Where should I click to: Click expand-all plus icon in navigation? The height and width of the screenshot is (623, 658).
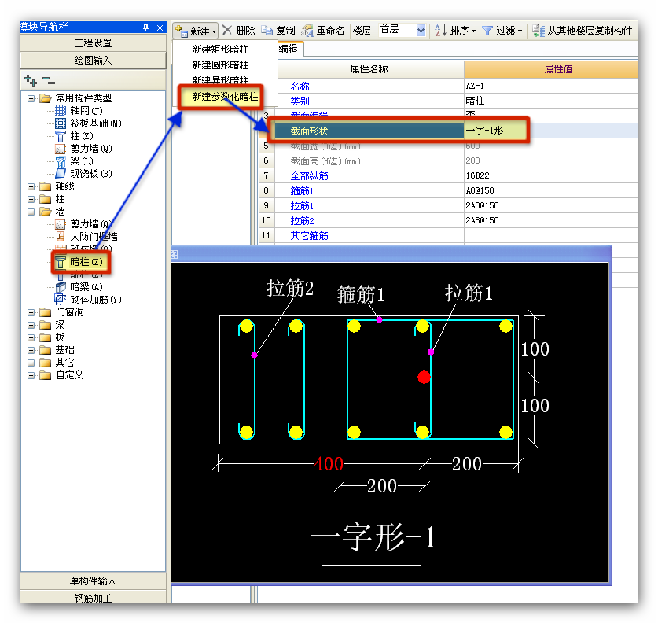click(x=31, y=79)
